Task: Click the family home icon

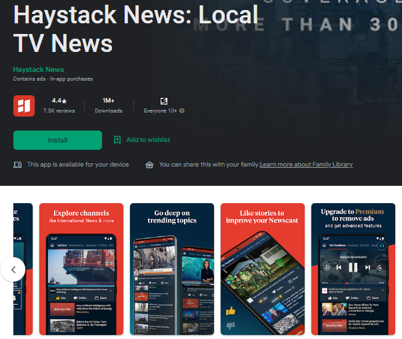Action: (x=149, y=165)
